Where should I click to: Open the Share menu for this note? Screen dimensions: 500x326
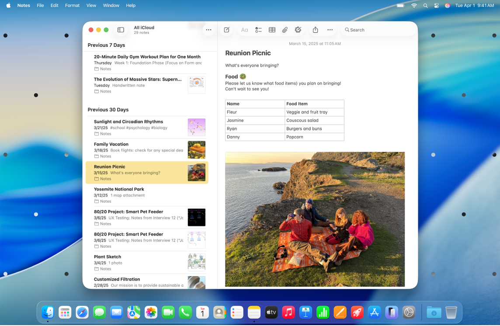[x=316, y=30]
